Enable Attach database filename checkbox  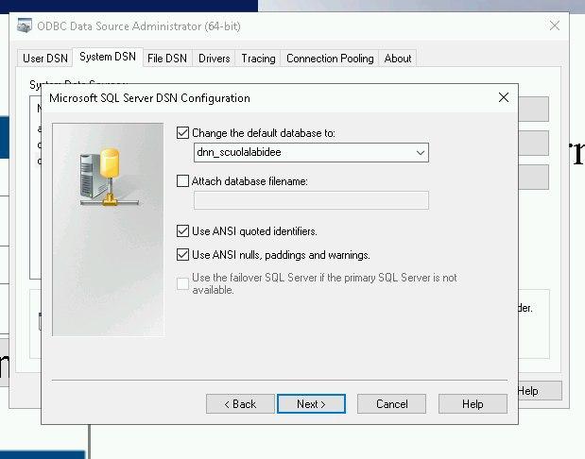[183, 180]
